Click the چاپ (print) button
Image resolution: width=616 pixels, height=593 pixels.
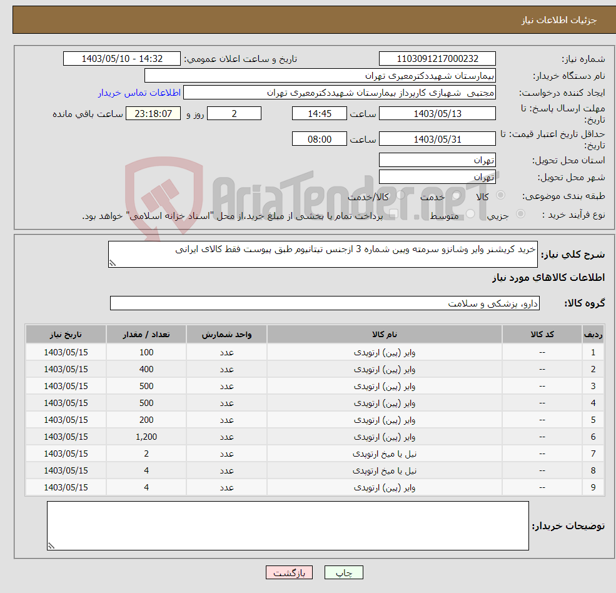343,572
